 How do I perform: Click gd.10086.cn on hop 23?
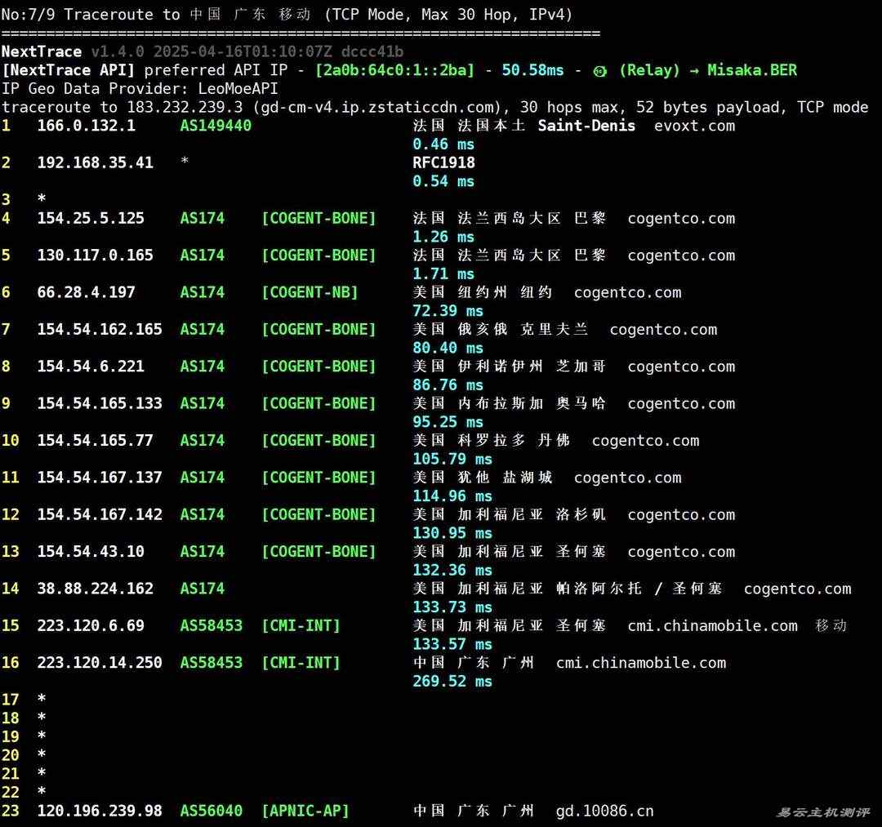tap(604, 811)
